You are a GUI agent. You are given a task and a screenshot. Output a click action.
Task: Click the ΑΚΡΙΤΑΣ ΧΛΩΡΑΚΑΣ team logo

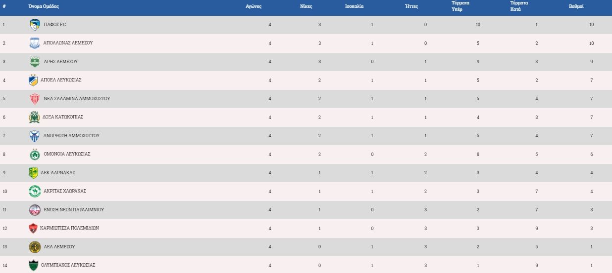tap(34, 191)
